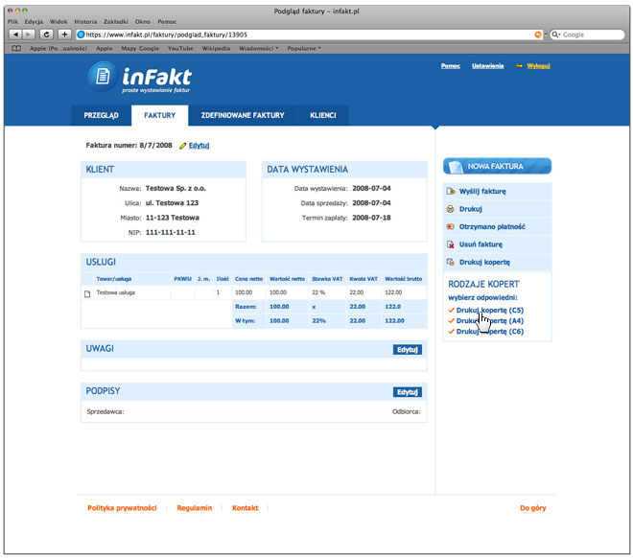Open the Wiadomości bookmarks dropdown
This screenshot has width=633, height=558.
coord(259,48)
